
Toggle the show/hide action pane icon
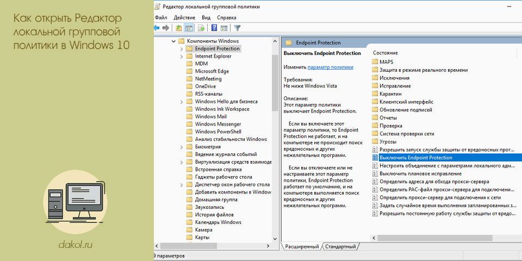coord(224,28)
